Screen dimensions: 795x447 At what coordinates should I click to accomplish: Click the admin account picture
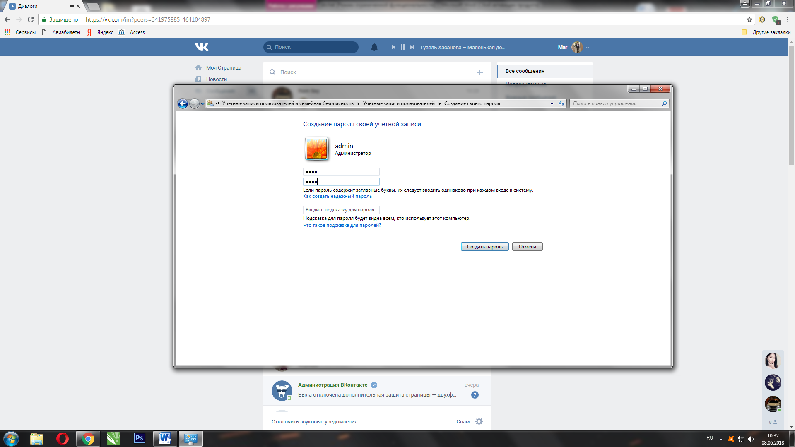(x=317, y=149)
